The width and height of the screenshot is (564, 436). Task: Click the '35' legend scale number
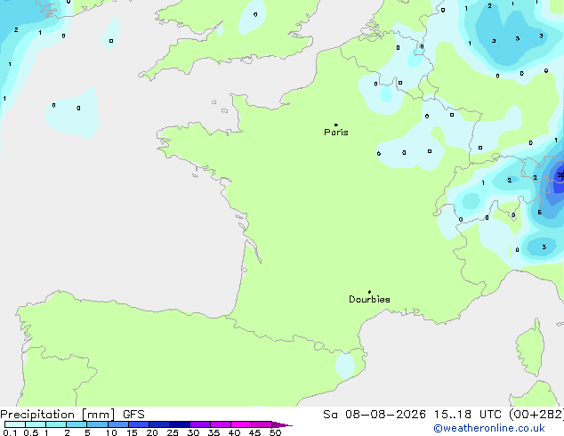pyautogui.click(x=214, y=432)
